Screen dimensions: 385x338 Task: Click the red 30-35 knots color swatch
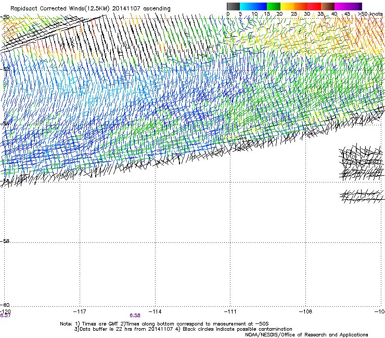pos(314,6)
